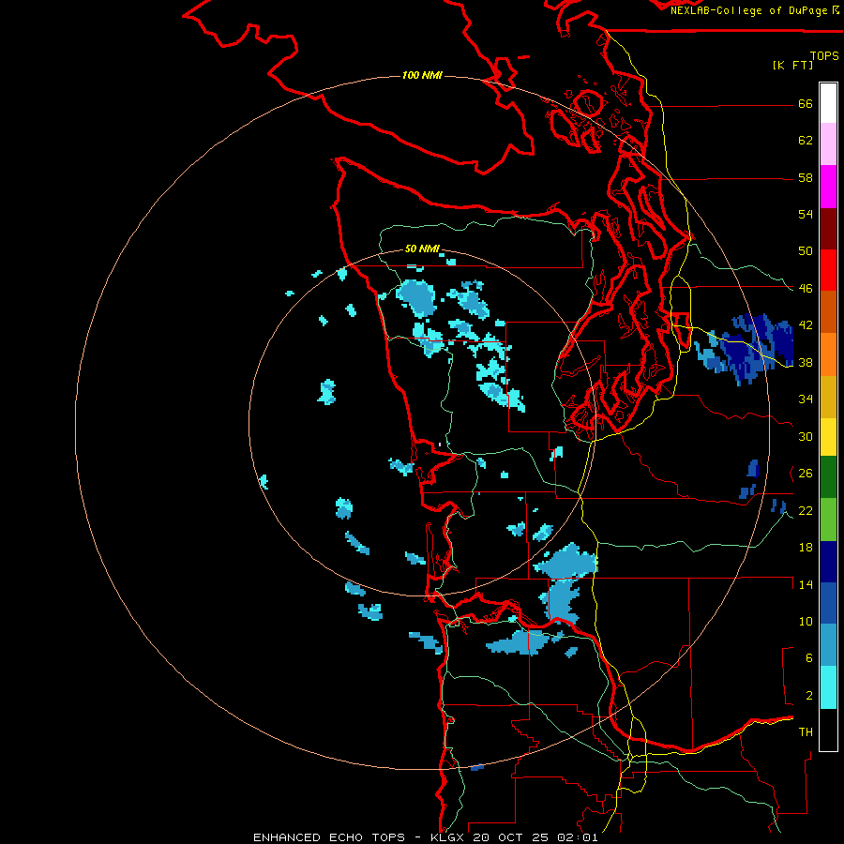
Task: Click the blue echo blob on the 50 NMI ring's southeast edge
Action: (x=566, y=563)
